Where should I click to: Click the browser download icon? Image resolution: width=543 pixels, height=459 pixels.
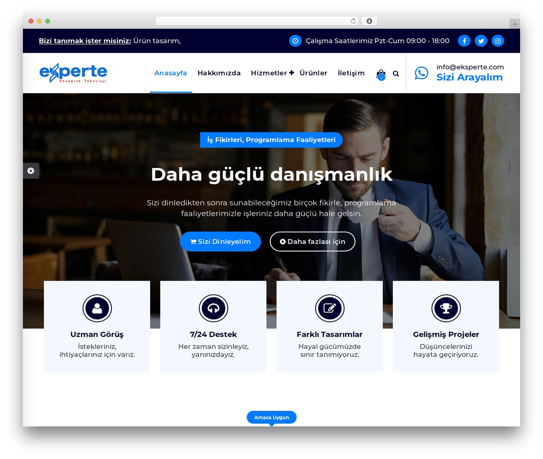[369, 21]
